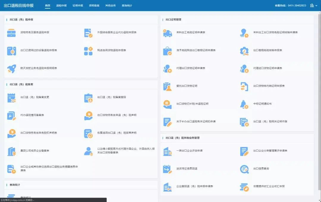Open the 退税申报 menu
This screenshot has width=321, height=202.
point(62,6)
